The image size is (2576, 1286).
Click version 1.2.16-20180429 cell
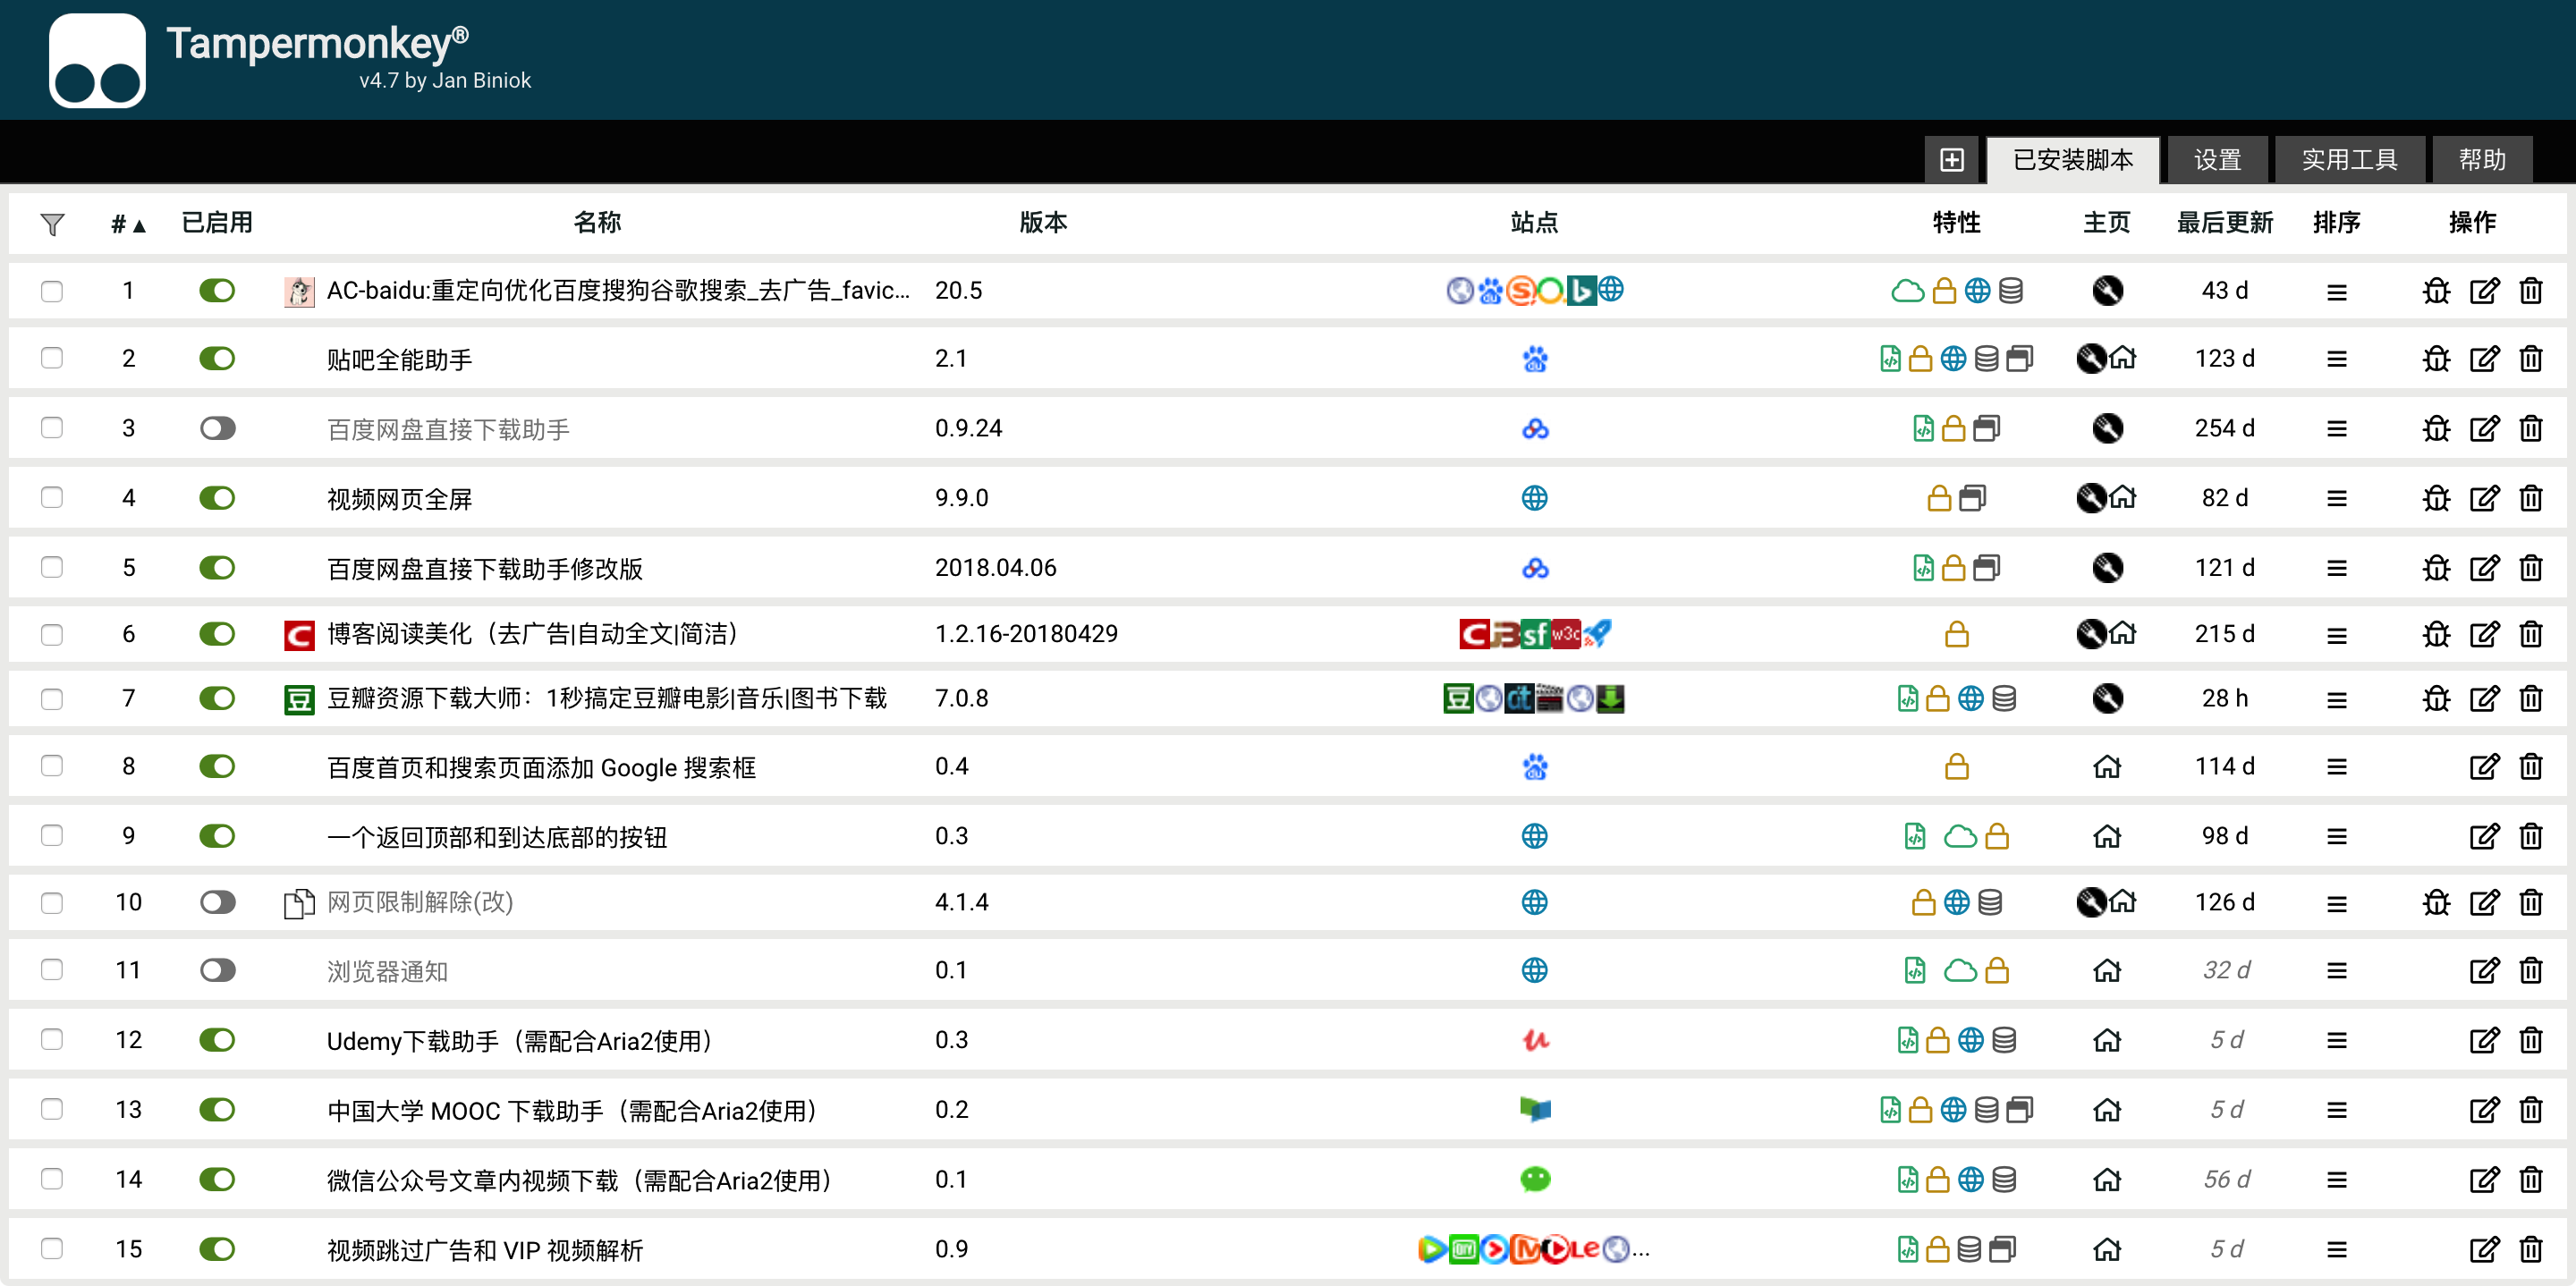click(1026, 634)
